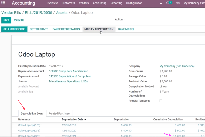Click the 3 Years depreciations value

(164, 92)
